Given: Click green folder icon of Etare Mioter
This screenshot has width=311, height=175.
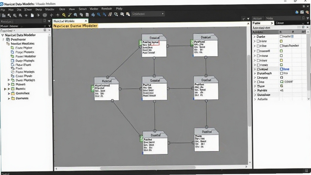Looking at the screenshot, I should click(12, 47).
